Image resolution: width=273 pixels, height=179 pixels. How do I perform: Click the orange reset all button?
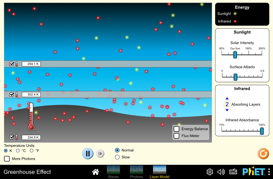(x=263, y=154)
